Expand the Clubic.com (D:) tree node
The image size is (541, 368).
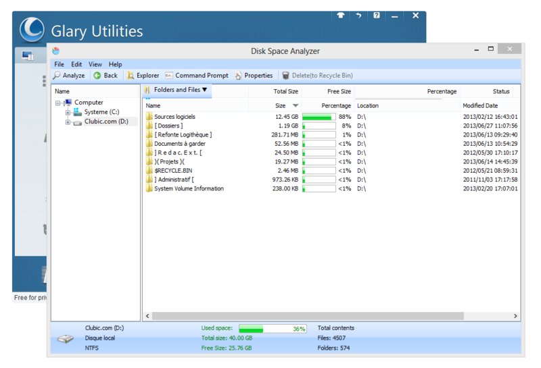click(x=68, y=122)
